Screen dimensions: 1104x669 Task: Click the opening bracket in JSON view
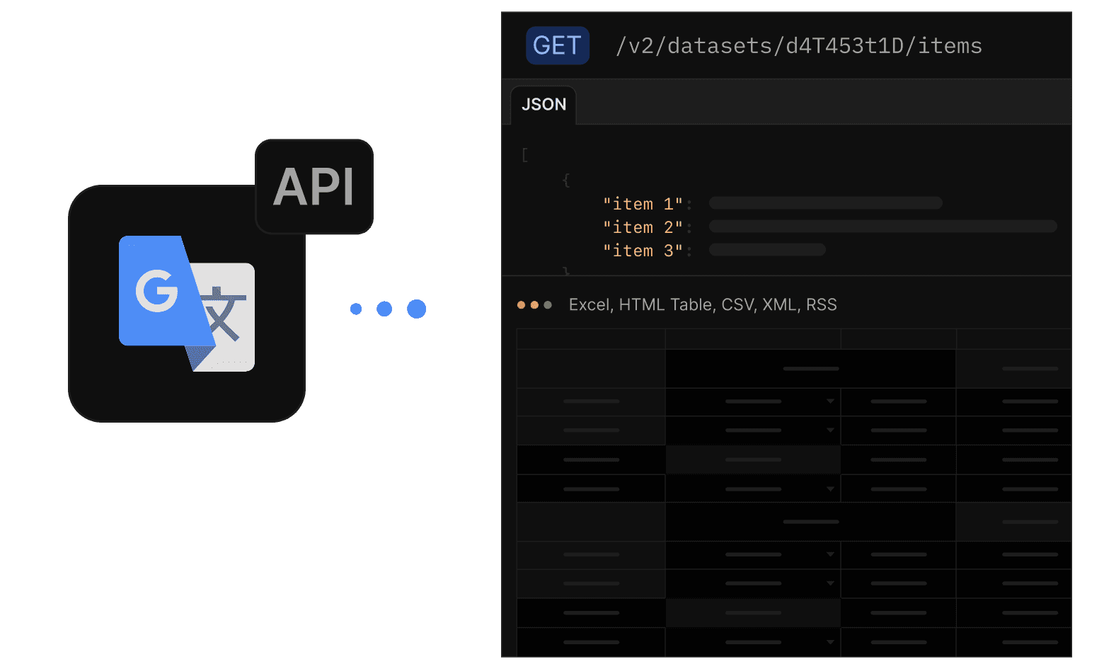[524, 155]
